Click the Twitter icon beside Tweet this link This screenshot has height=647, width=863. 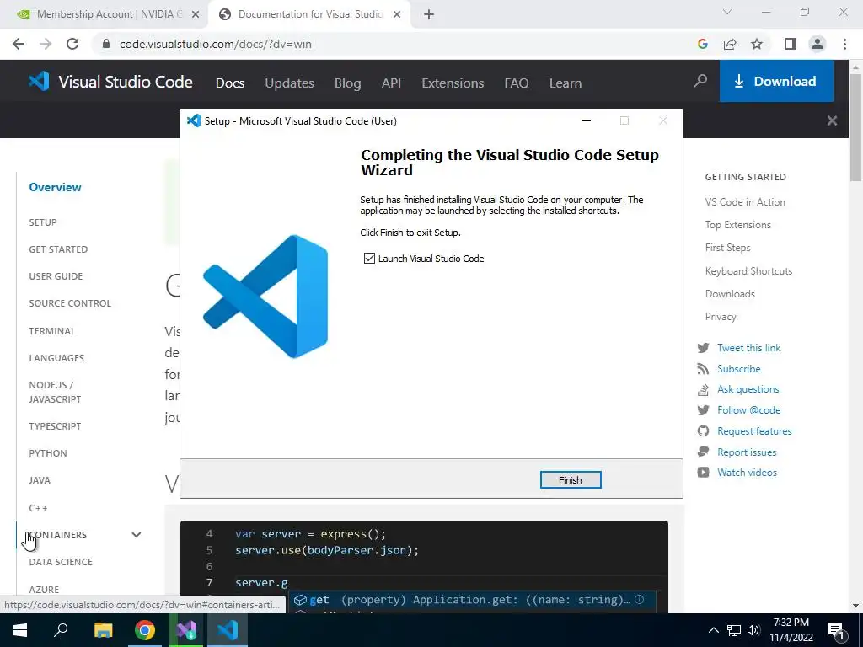point(704,348)
